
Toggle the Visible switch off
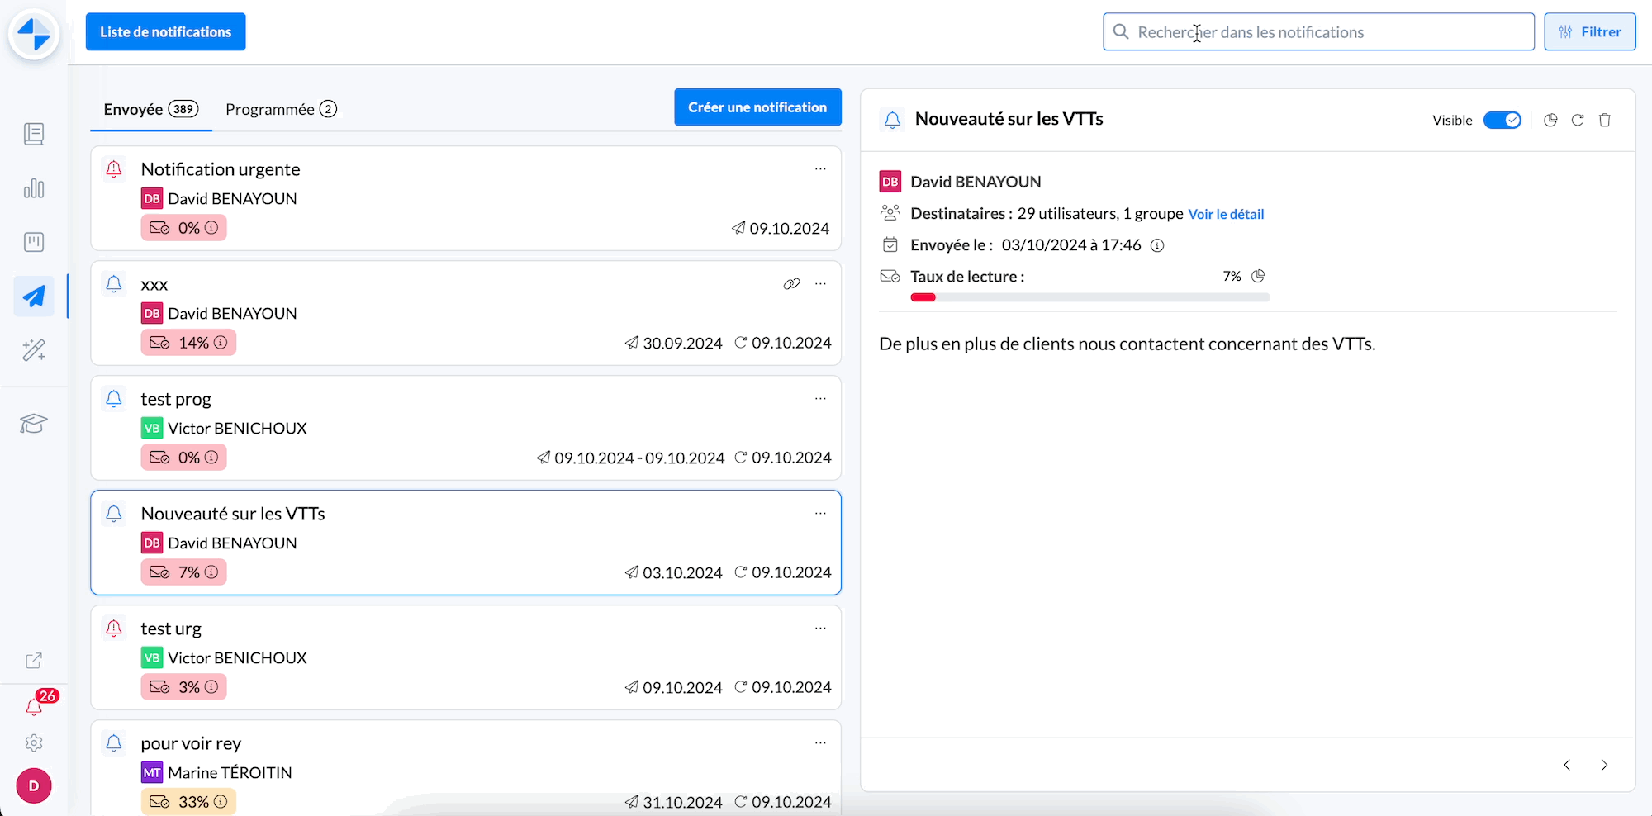pyautogui.click(x=1502, y=121)
